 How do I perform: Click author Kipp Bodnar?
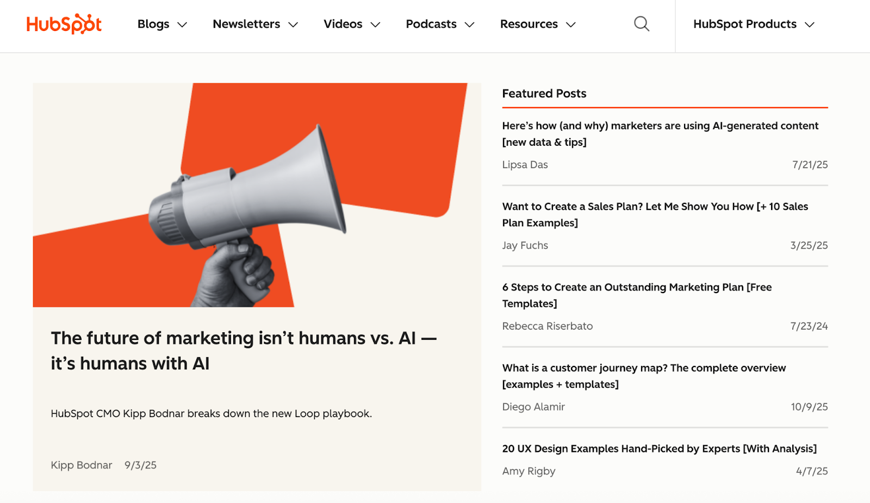(x=81, y=465)
